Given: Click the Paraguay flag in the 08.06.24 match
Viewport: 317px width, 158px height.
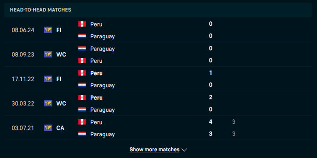Looking at the screenshot, I should [x=82, y=36].
